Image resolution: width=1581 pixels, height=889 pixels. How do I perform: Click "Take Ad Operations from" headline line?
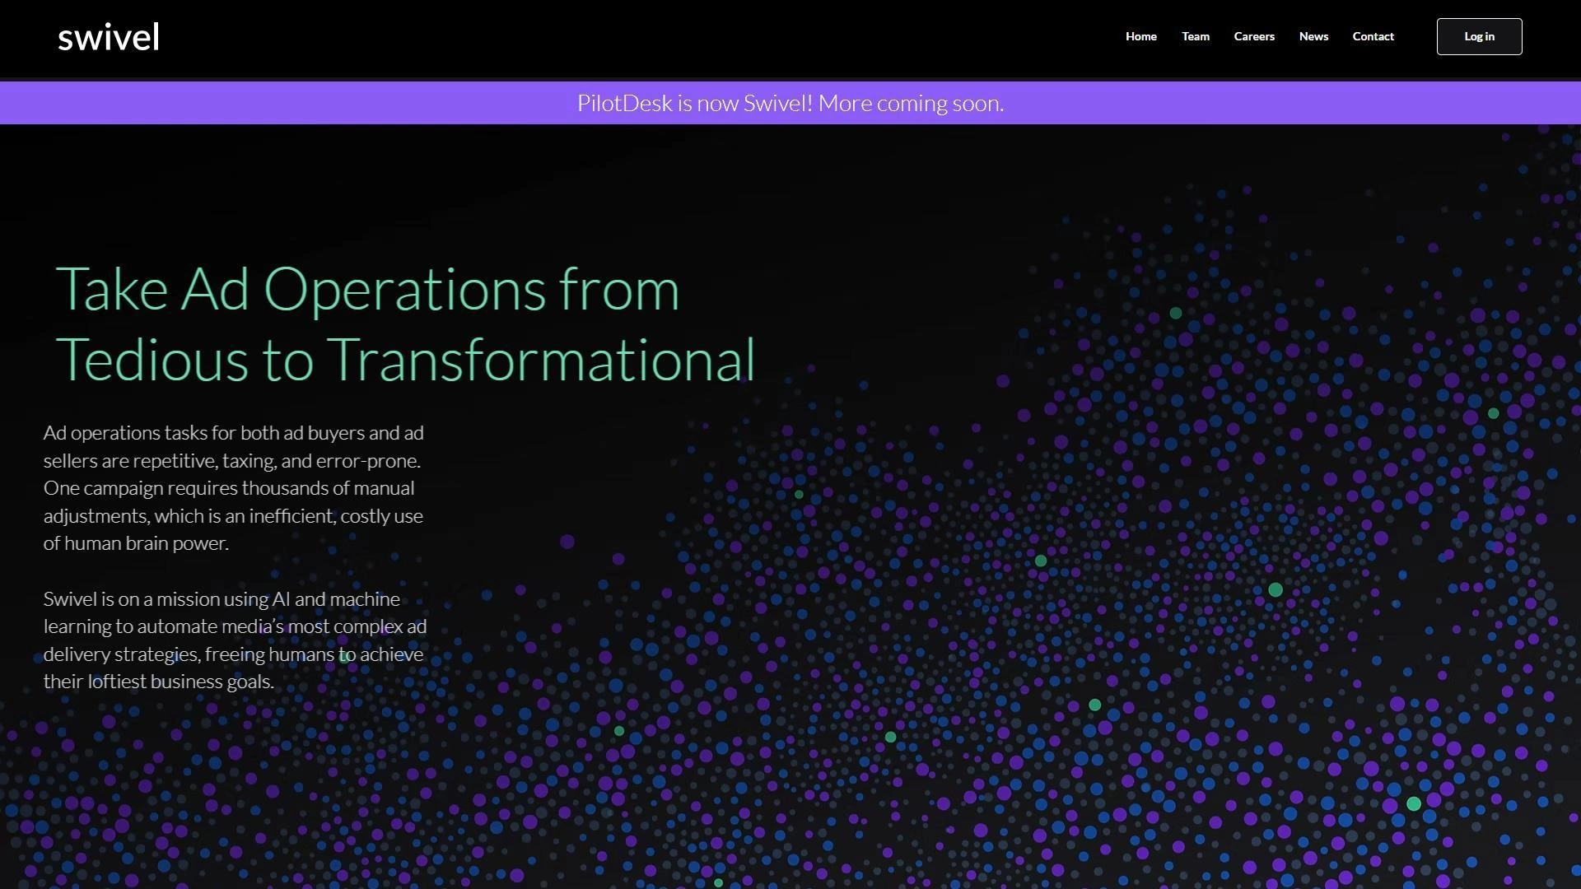367,289
